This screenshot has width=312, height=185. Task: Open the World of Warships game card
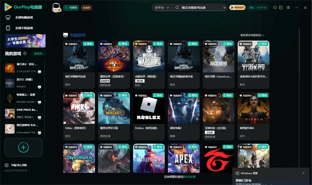(149, 65)
